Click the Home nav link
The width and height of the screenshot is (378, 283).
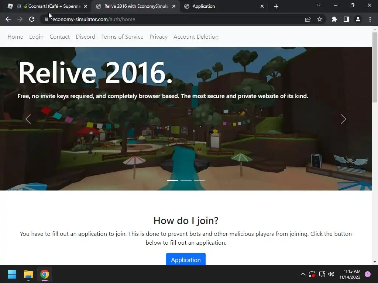pos(16,37)
